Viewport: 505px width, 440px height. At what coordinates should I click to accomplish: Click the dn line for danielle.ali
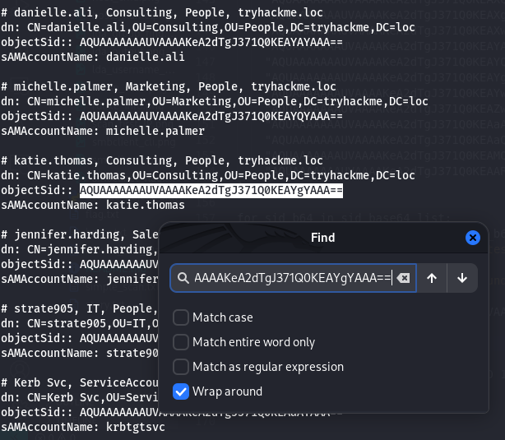coord(207,27)
